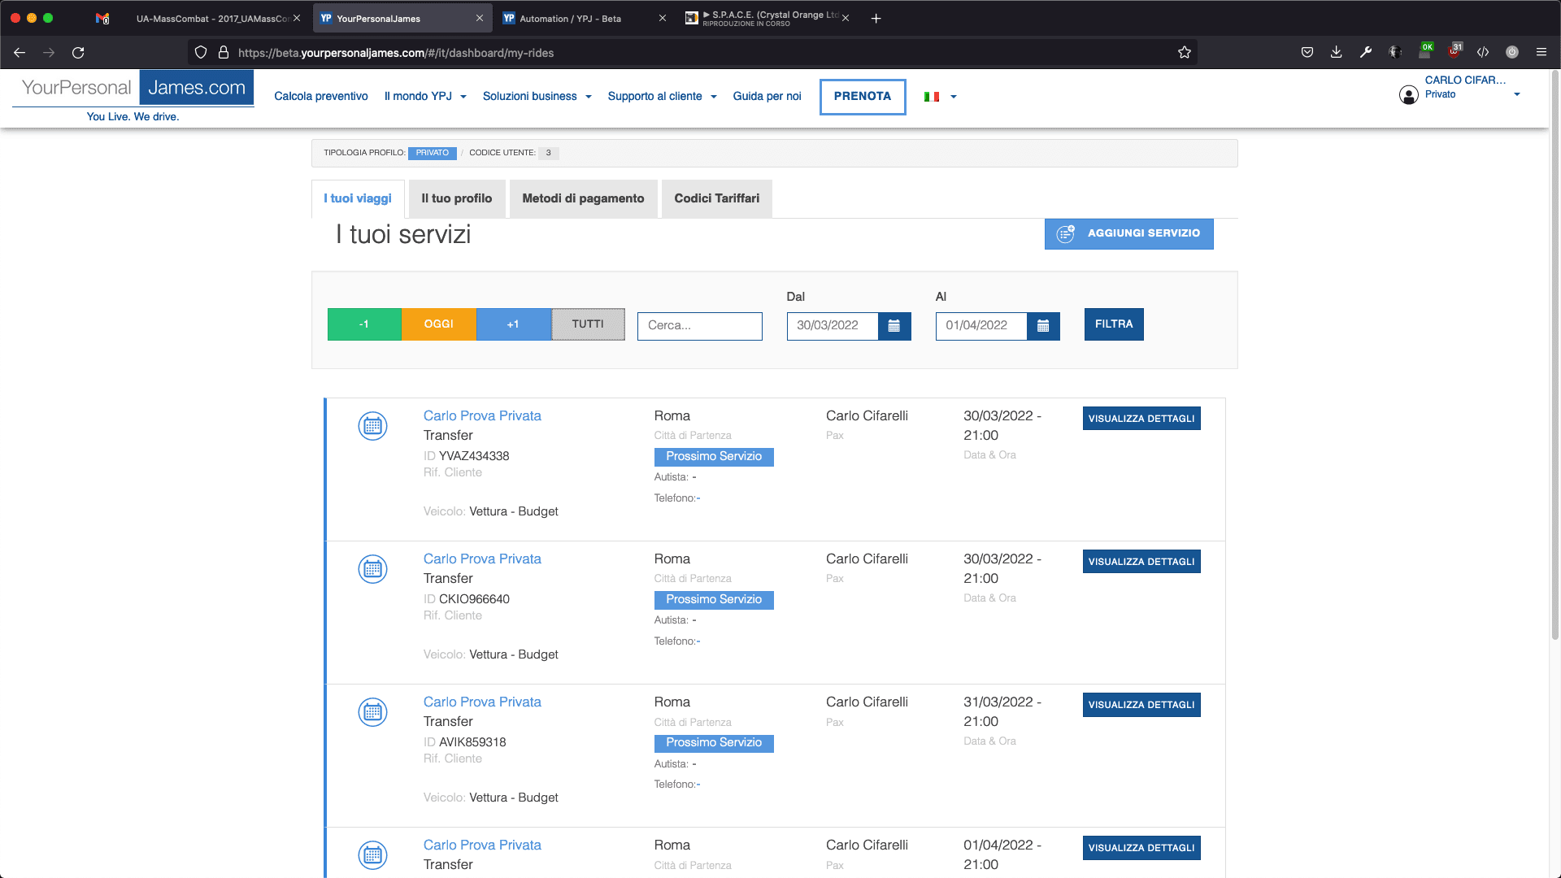Open the CARLO CIFAR... account dropdown
Image resolution: width=1561 pixels, height=878 pixels.
(x=1516, y=95)
